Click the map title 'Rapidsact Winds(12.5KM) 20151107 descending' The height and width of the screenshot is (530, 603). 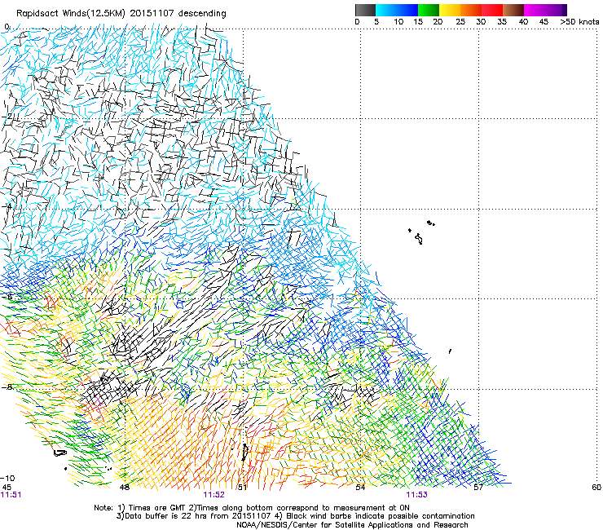[121, 14]
